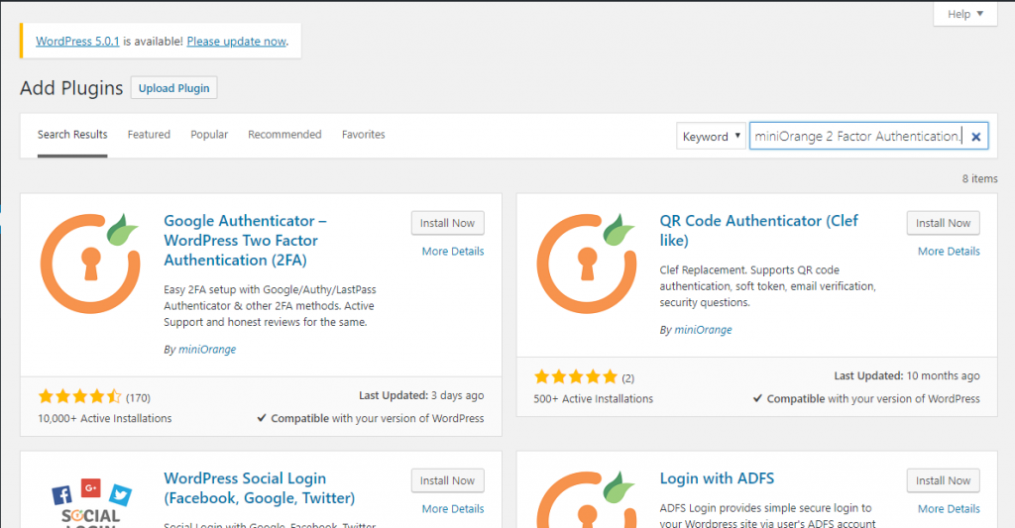Image resolution: width=1015 pixels, height=528 pixels.
Task: Install QR Code Authenticator plugin now
Action: [x=944, y=223]
